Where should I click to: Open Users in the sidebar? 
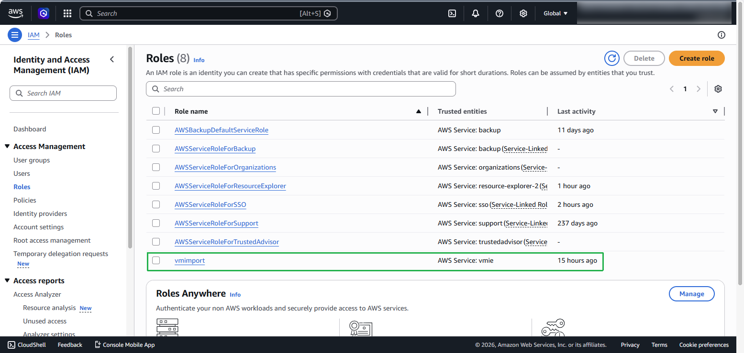[22, 173]
